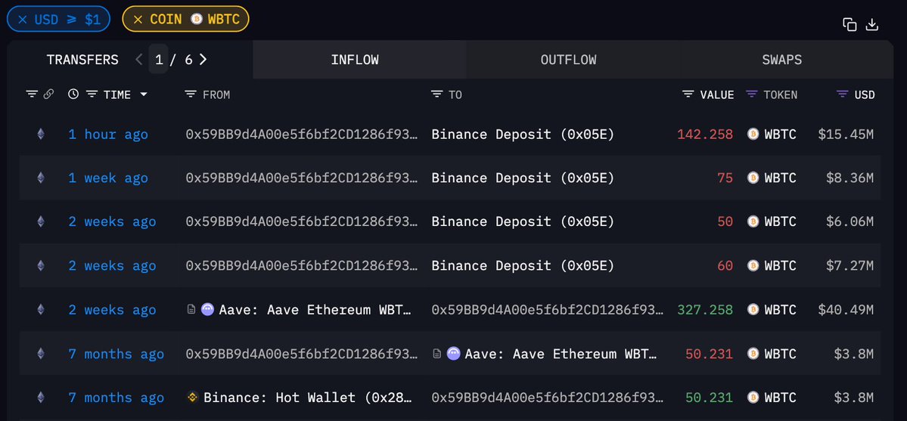Click the copy icon at top right
907x421 pixels.
tap(850, 24)
